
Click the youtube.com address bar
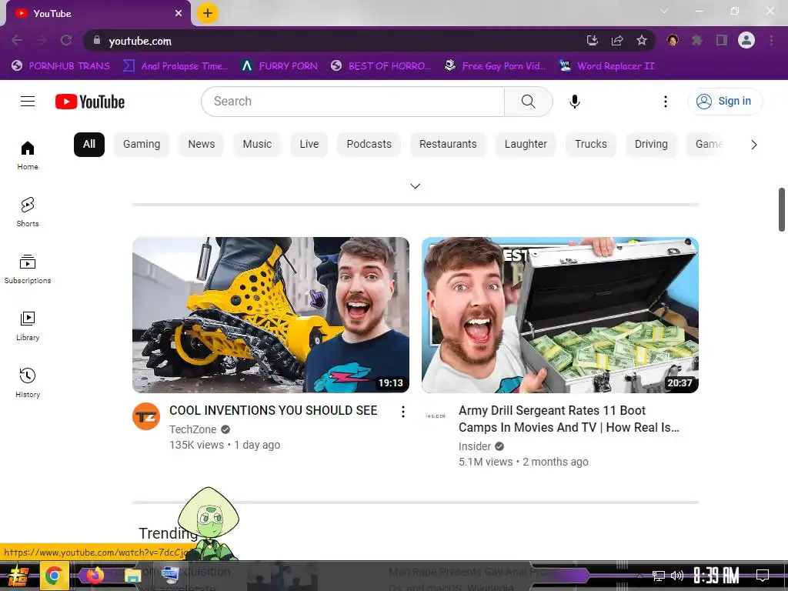(x=342, y=41)
